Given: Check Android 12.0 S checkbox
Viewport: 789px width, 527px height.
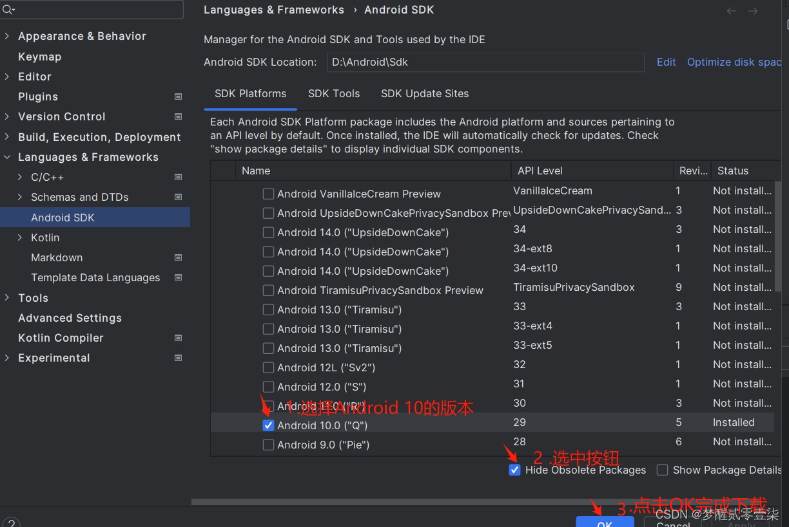Looking at the screenshot, I should pyautogui.click(x=269, y=387).
